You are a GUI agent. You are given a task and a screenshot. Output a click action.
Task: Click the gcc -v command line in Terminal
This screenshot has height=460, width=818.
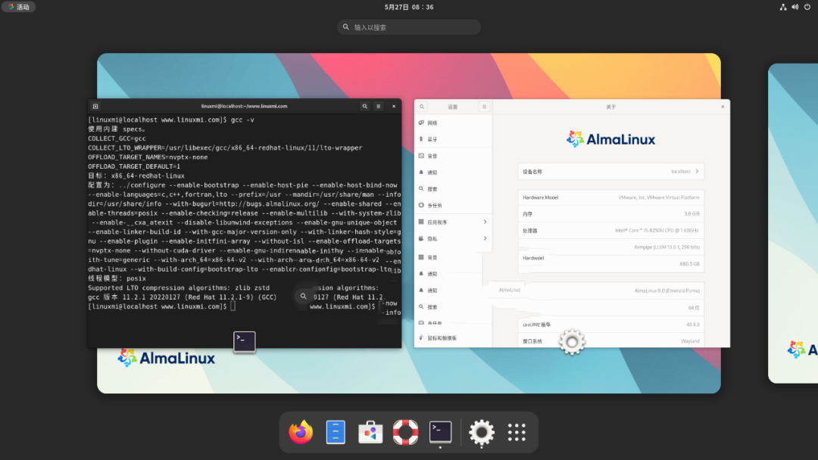coord(171,120)
